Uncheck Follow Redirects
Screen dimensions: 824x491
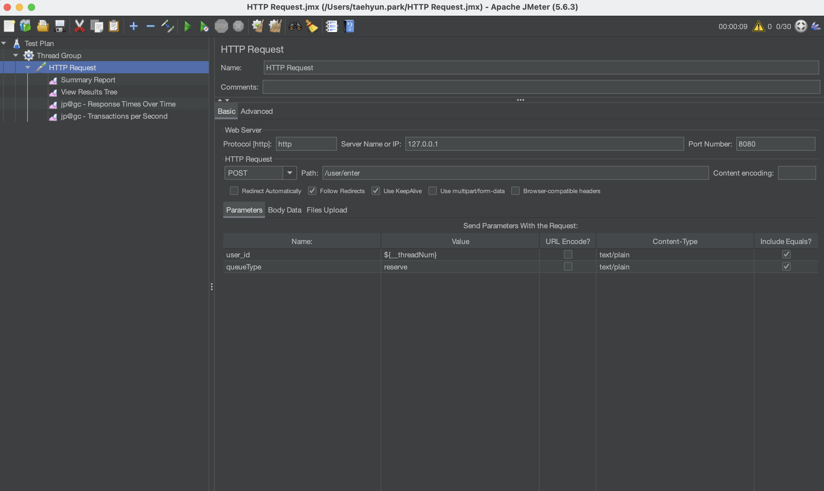312,191
